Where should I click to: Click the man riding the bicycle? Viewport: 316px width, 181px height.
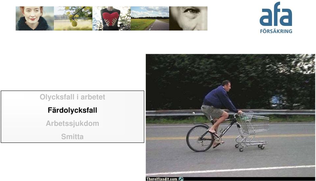(x=220, y=109)
